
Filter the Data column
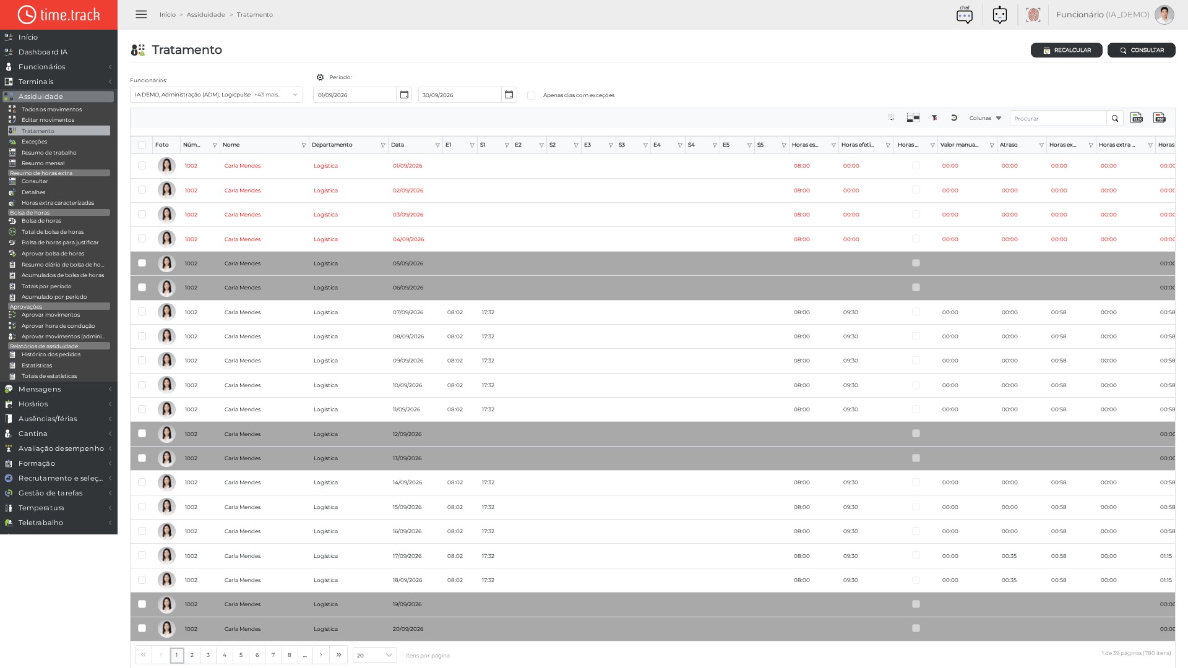(x=437, y=145)
